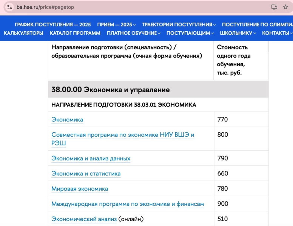This screenshot has height=226, width=293.
Task: Open the joint НИУ ВШЭ и РЭШ program link
Action: pos(122,135)
